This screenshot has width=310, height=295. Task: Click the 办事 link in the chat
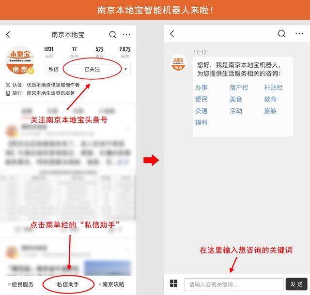coord(201,88)
